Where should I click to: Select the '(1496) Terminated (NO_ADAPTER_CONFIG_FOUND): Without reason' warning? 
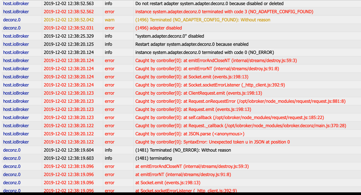pos(203,20)
